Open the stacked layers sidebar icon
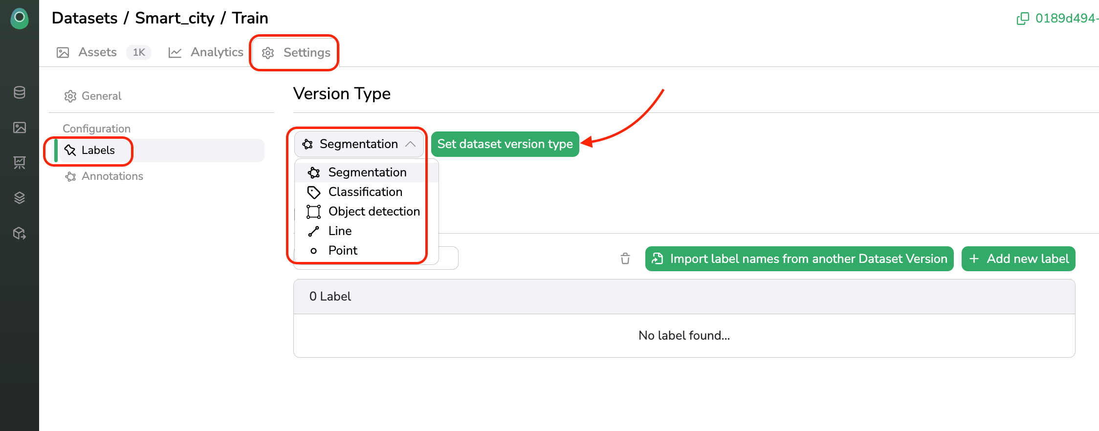 pyautogui.click(x=20, y=198)
